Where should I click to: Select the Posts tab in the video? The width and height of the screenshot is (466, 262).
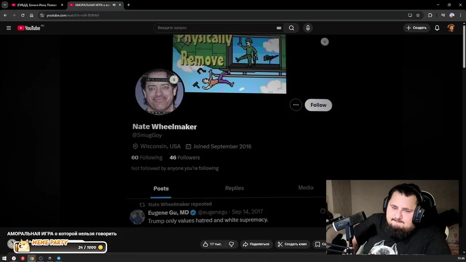[x=161, y=188]
